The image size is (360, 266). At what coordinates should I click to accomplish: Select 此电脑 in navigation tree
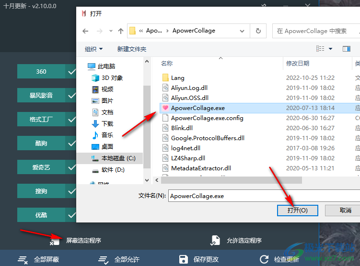pos(101,66)
